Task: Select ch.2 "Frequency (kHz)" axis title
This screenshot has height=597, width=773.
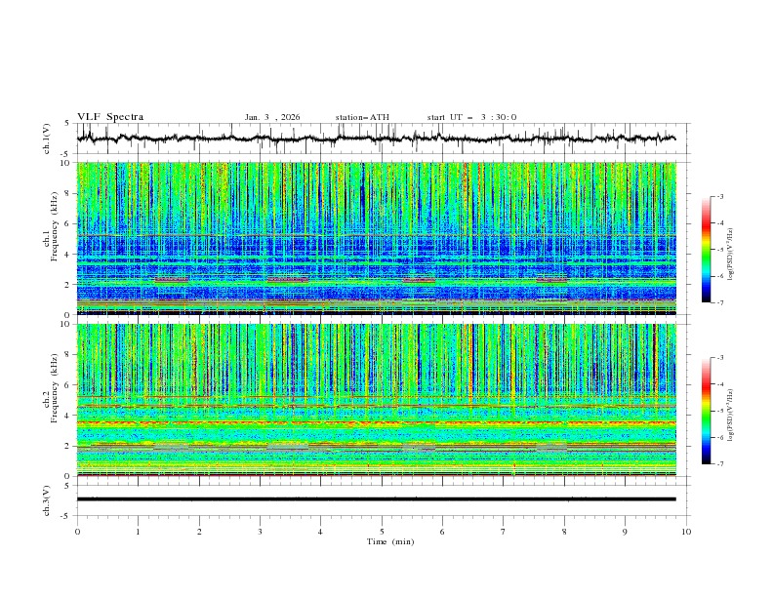Action: (x=55, y=387)
